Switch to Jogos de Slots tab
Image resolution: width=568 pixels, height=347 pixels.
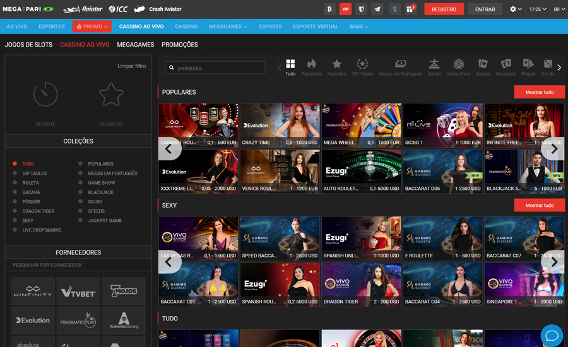(28, 45)
